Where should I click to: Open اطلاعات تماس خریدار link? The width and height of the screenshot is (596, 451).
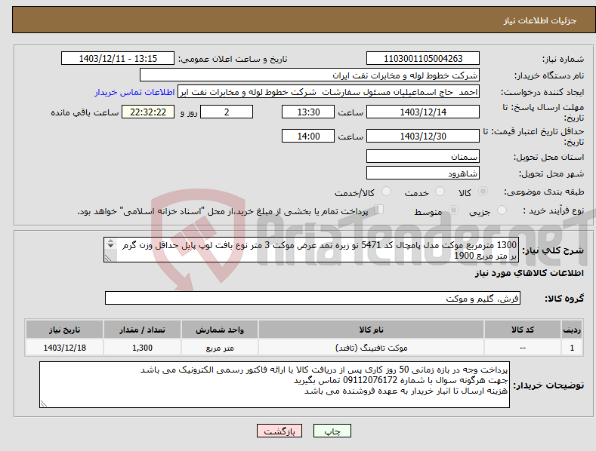click(x=134, y=92)
